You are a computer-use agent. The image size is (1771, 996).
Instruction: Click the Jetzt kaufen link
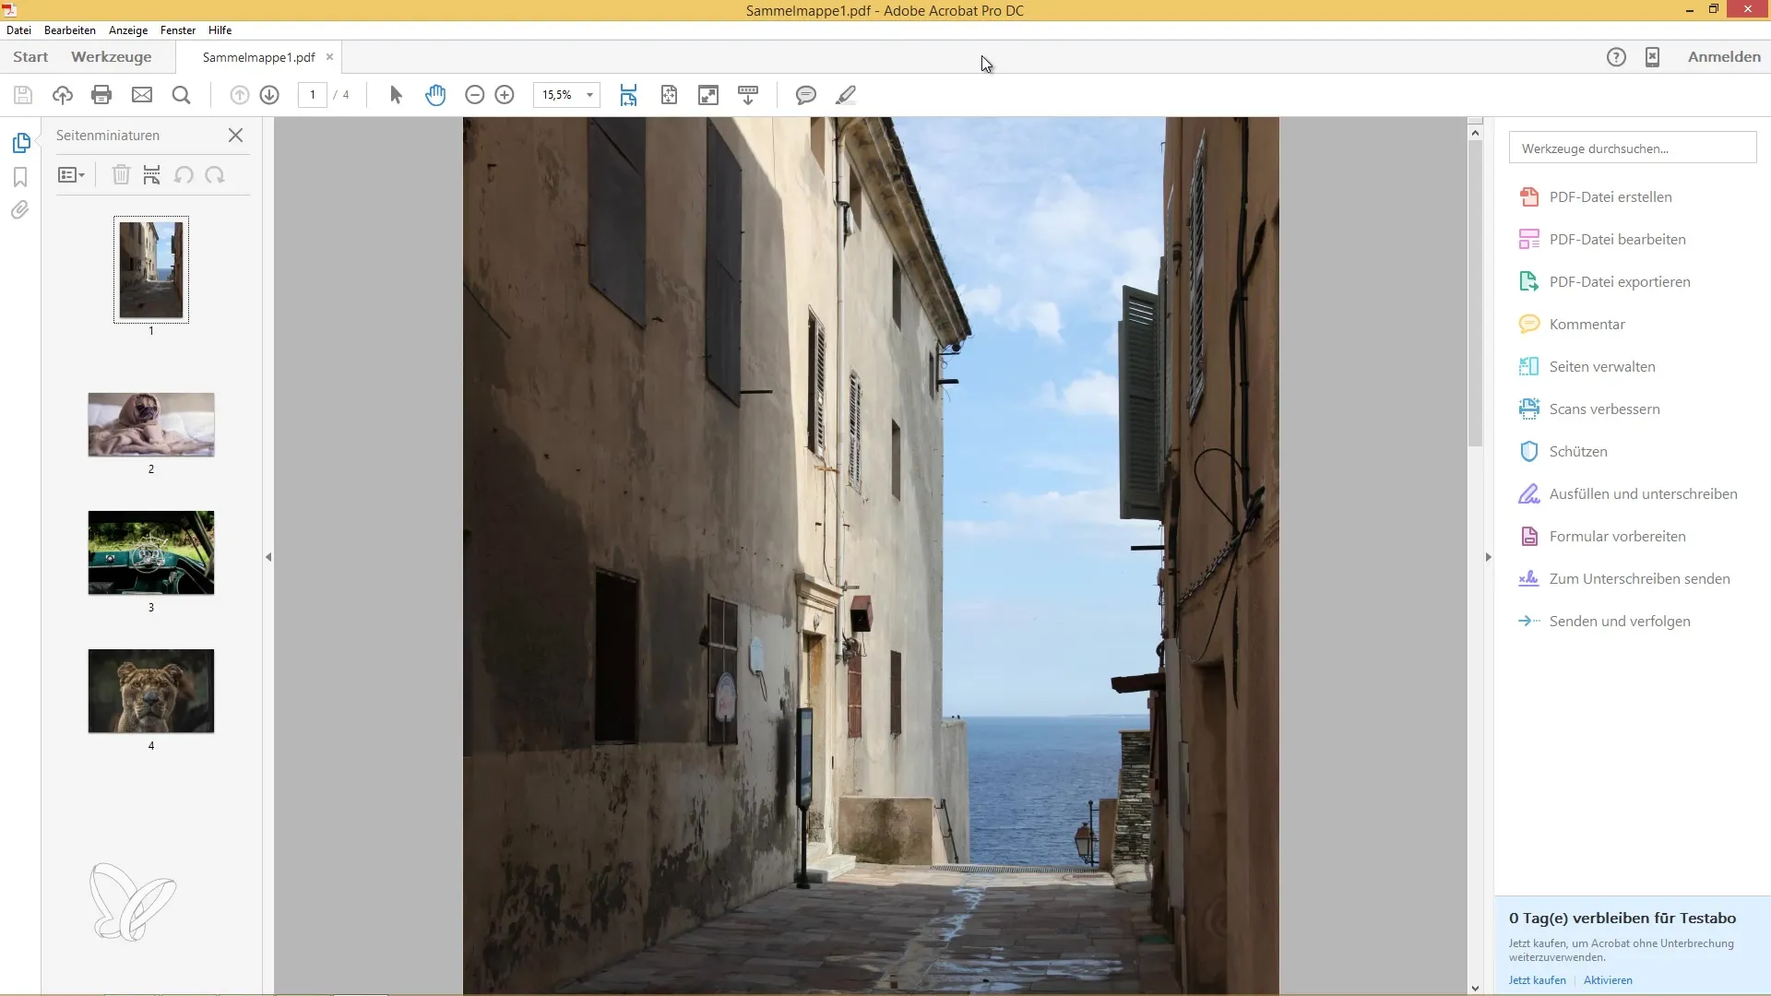pos(1537,980)
